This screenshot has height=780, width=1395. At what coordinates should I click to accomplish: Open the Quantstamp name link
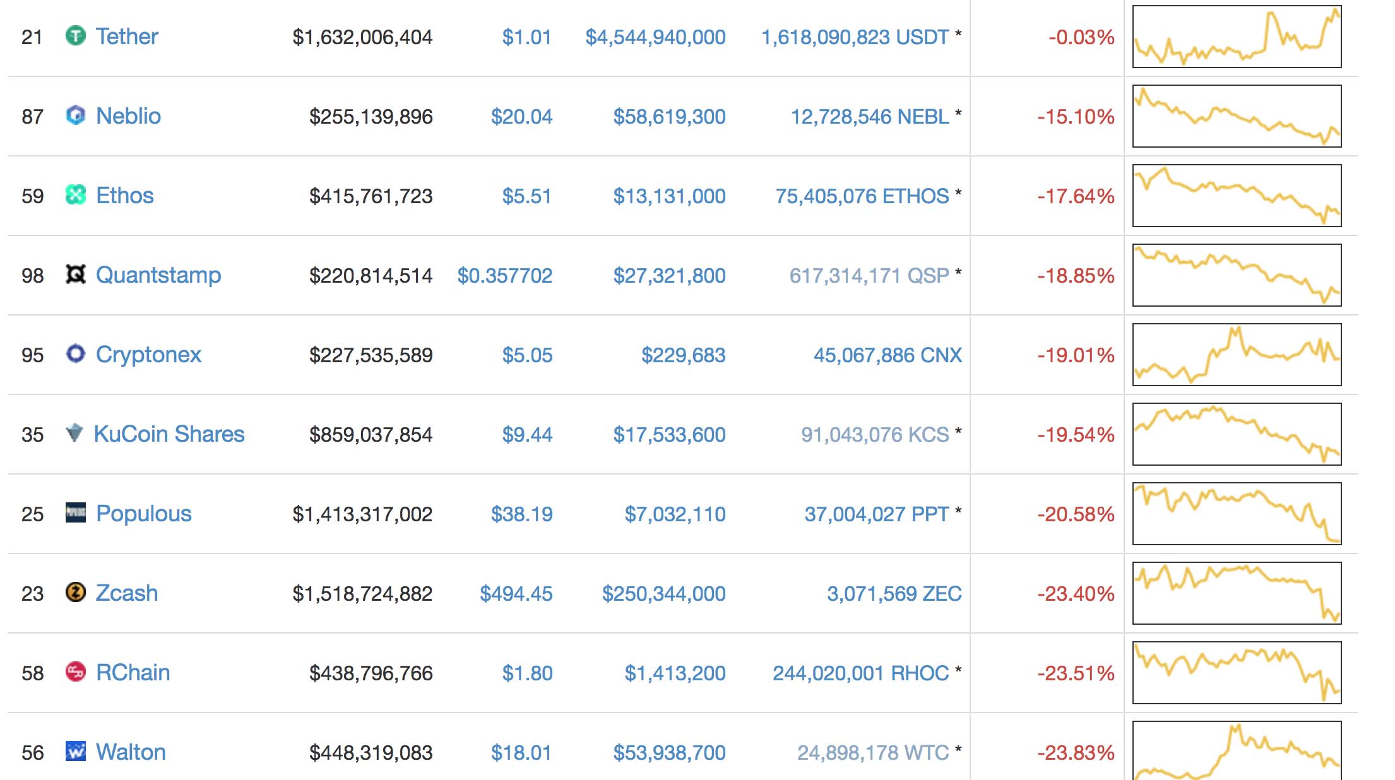(158, 275)
